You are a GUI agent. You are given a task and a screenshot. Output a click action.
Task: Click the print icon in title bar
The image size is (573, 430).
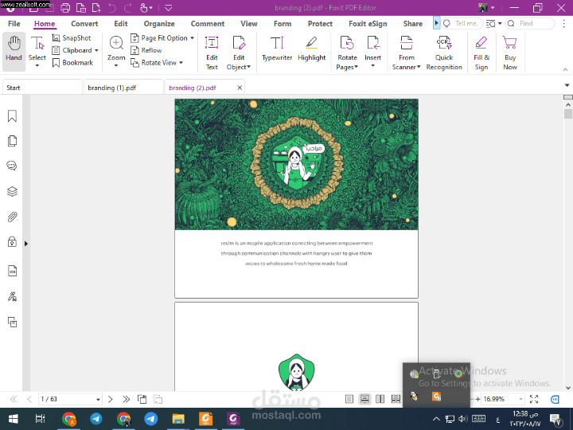(x=65, y=8)
